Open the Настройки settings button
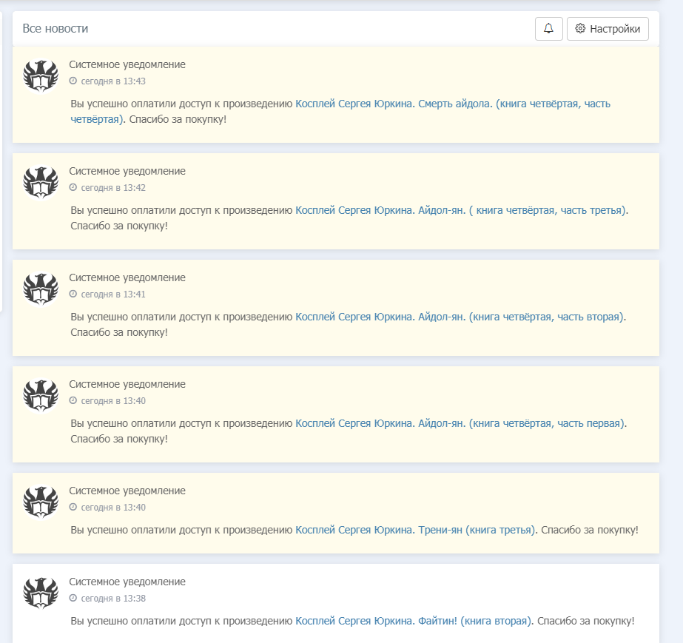The width and height of the screenshot is (683, 643). point(608,29)
